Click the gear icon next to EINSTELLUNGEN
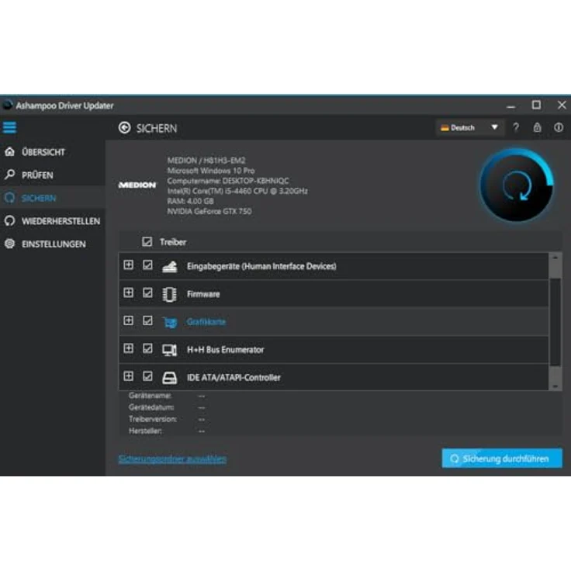Image resolution: width=571 pixels, height=571 pixels. tap(10, 244)
